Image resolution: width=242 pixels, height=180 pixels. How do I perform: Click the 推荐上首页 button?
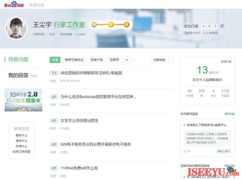click(223, 151)
